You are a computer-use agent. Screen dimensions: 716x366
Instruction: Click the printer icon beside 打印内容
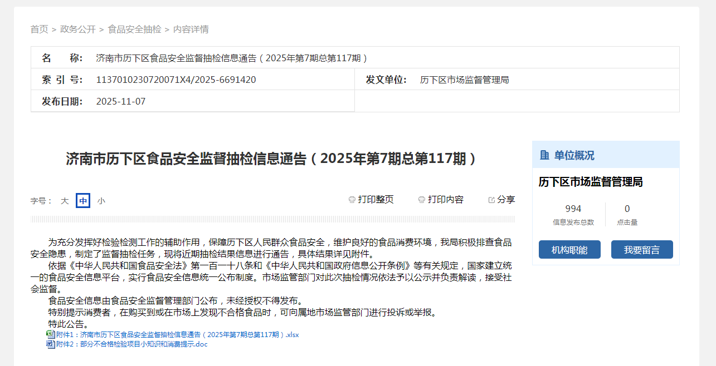[x=422, y=200]
